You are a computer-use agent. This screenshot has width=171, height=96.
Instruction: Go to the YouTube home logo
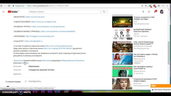(13, 12)
